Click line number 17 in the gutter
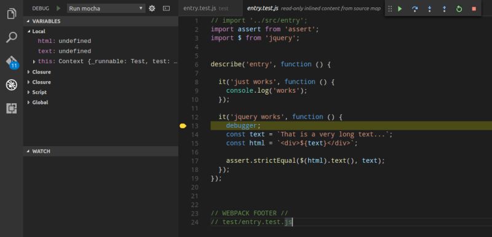The width and height of the screenshot is (492, 237). [194, 161]
